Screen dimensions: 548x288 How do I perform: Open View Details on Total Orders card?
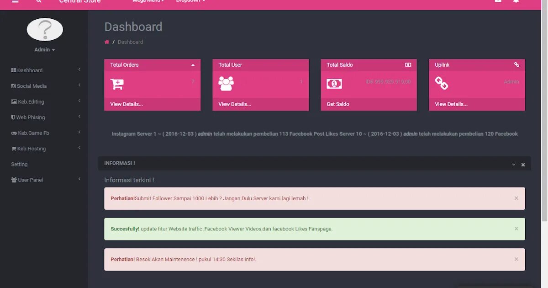click(x=126, y=104)
